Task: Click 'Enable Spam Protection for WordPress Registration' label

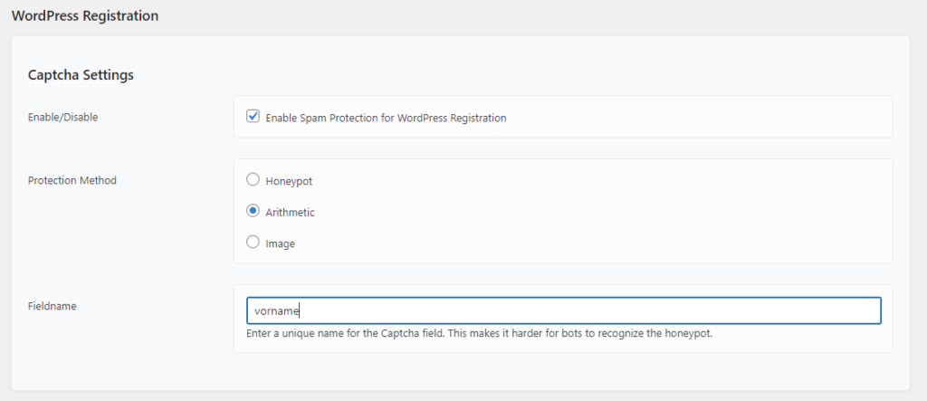Action: [x=386, y=118]
